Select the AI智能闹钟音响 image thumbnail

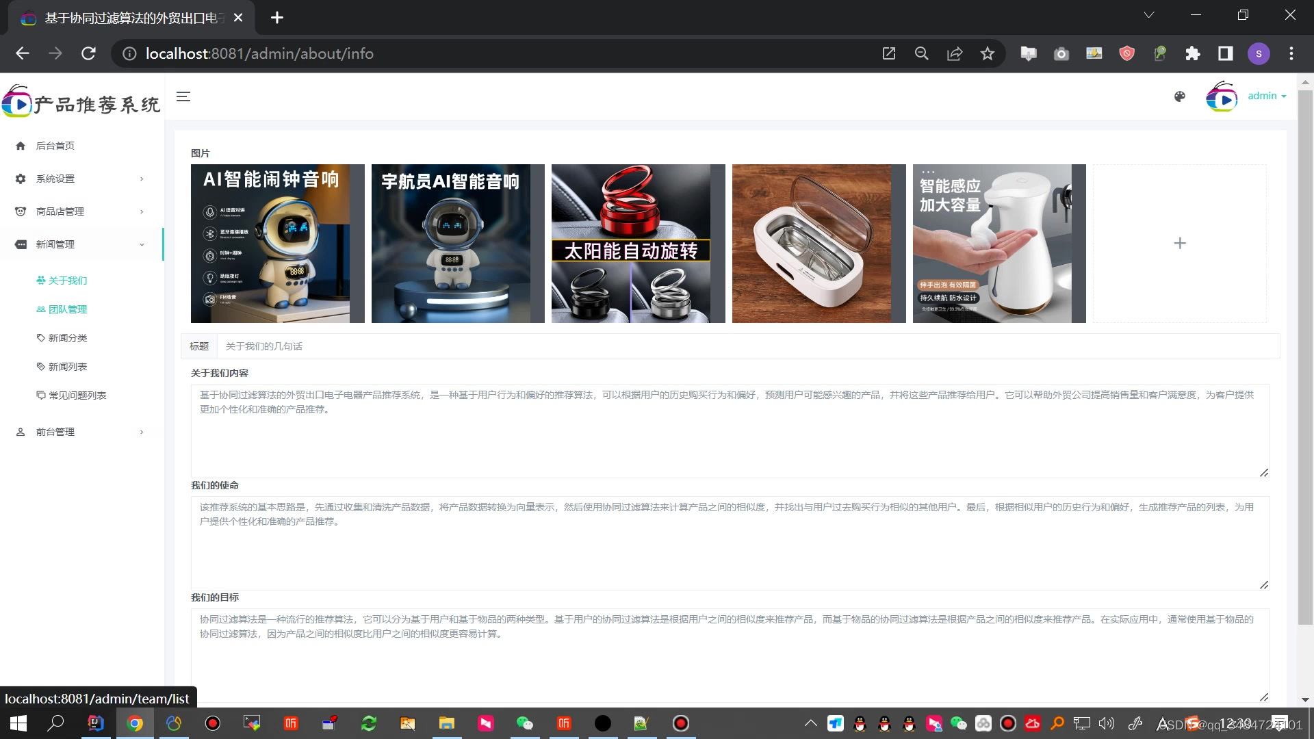click(277, 244)
